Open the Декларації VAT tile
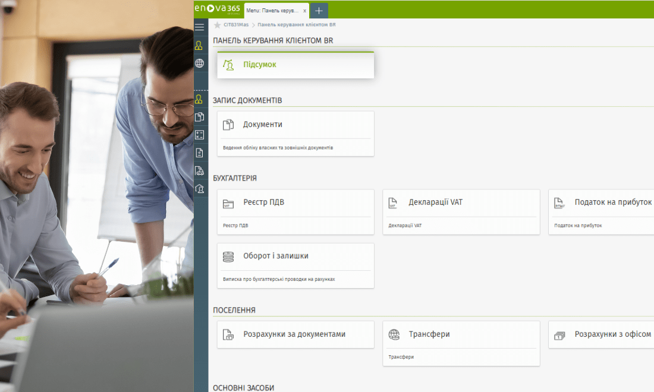Image resolution: width=654 pixels, height=392 pixels. (461, 211)
